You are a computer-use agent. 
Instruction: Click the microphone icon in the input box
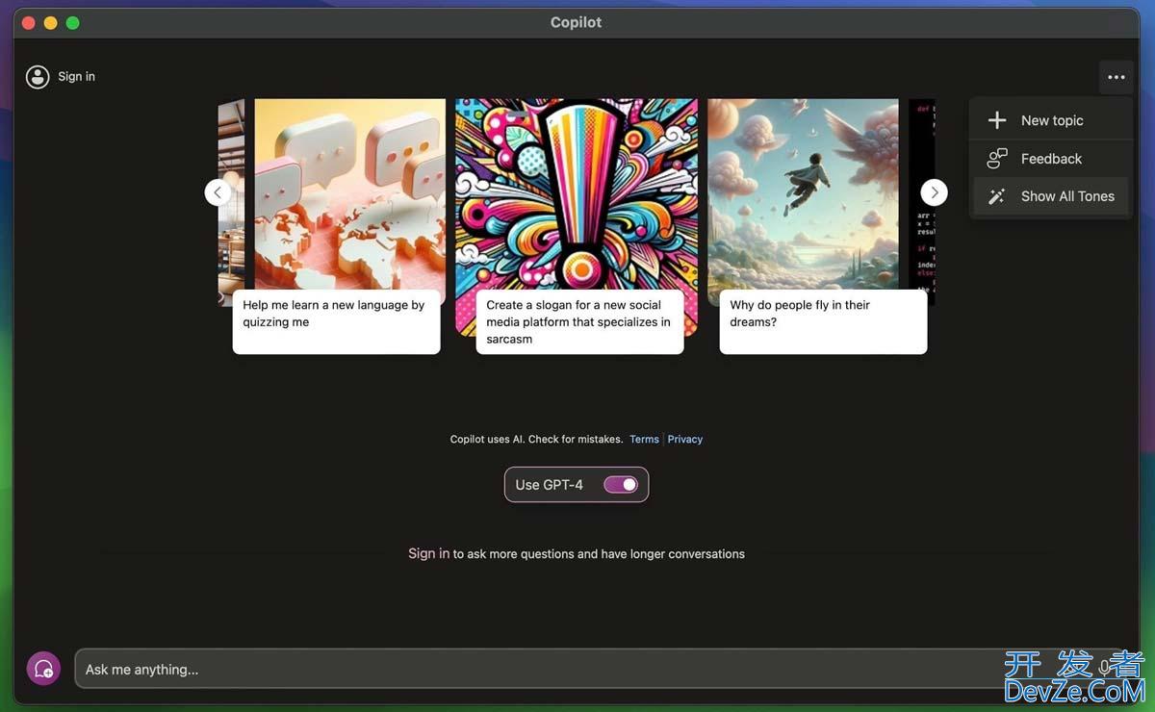point(1104,668)
